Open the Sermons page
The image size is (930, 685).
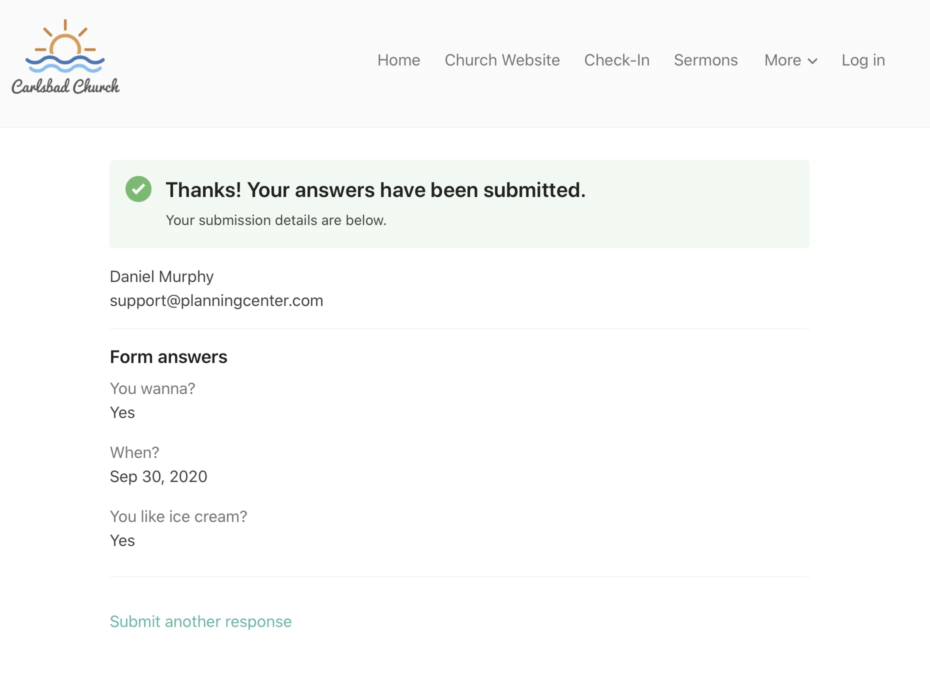point(705,60)
